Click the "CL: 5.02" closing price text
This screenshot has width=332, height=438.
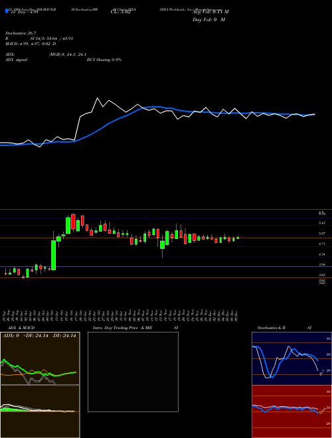coord(120,12)
